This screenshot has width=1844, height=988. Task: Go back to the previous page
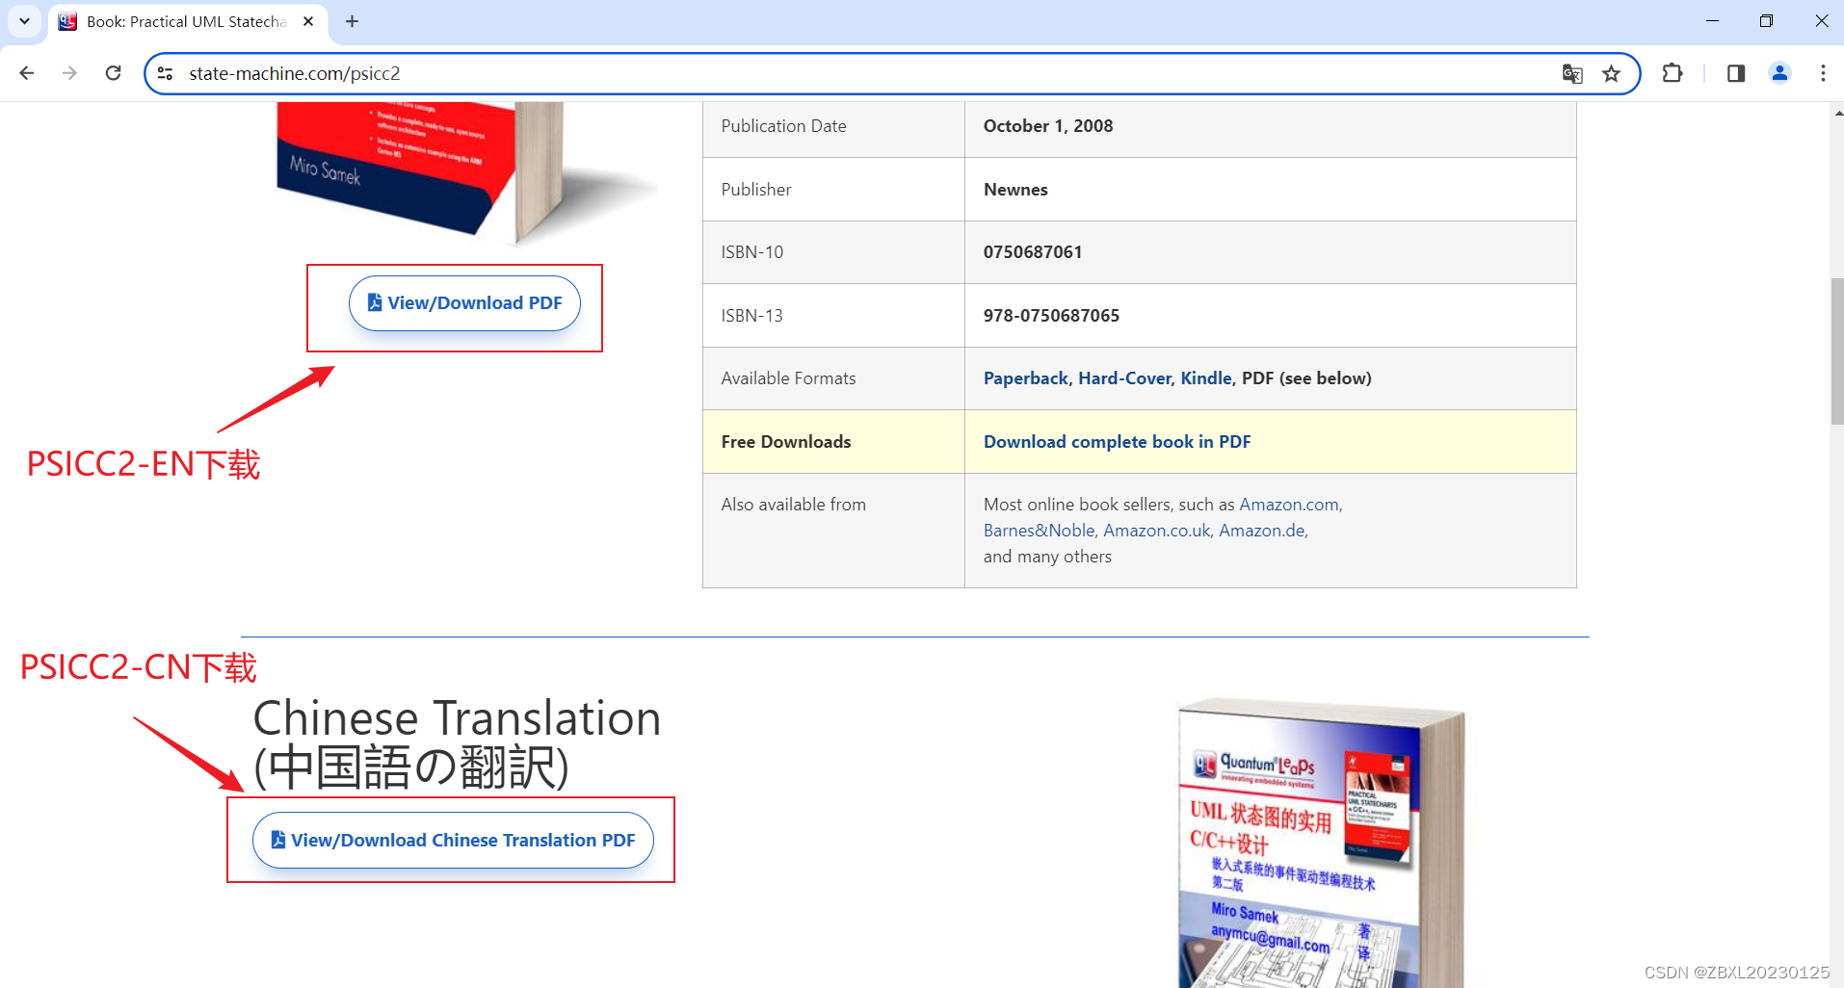(27, 73)
